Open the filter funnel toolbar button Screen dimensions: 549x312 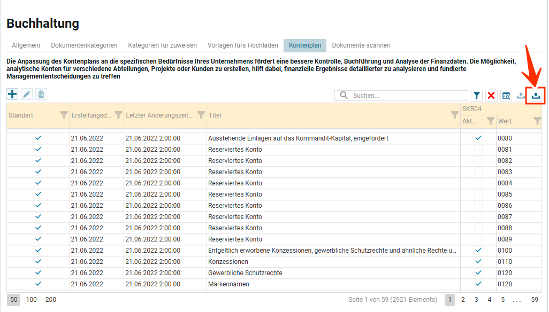(x=477, y=96)
